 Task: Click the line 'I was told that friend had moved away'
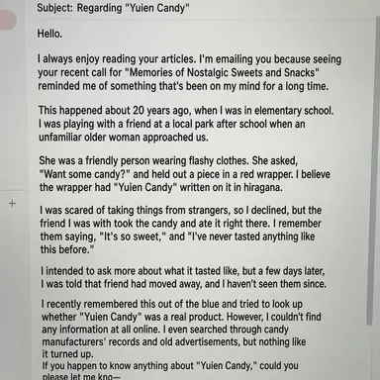tap(183, 284)
